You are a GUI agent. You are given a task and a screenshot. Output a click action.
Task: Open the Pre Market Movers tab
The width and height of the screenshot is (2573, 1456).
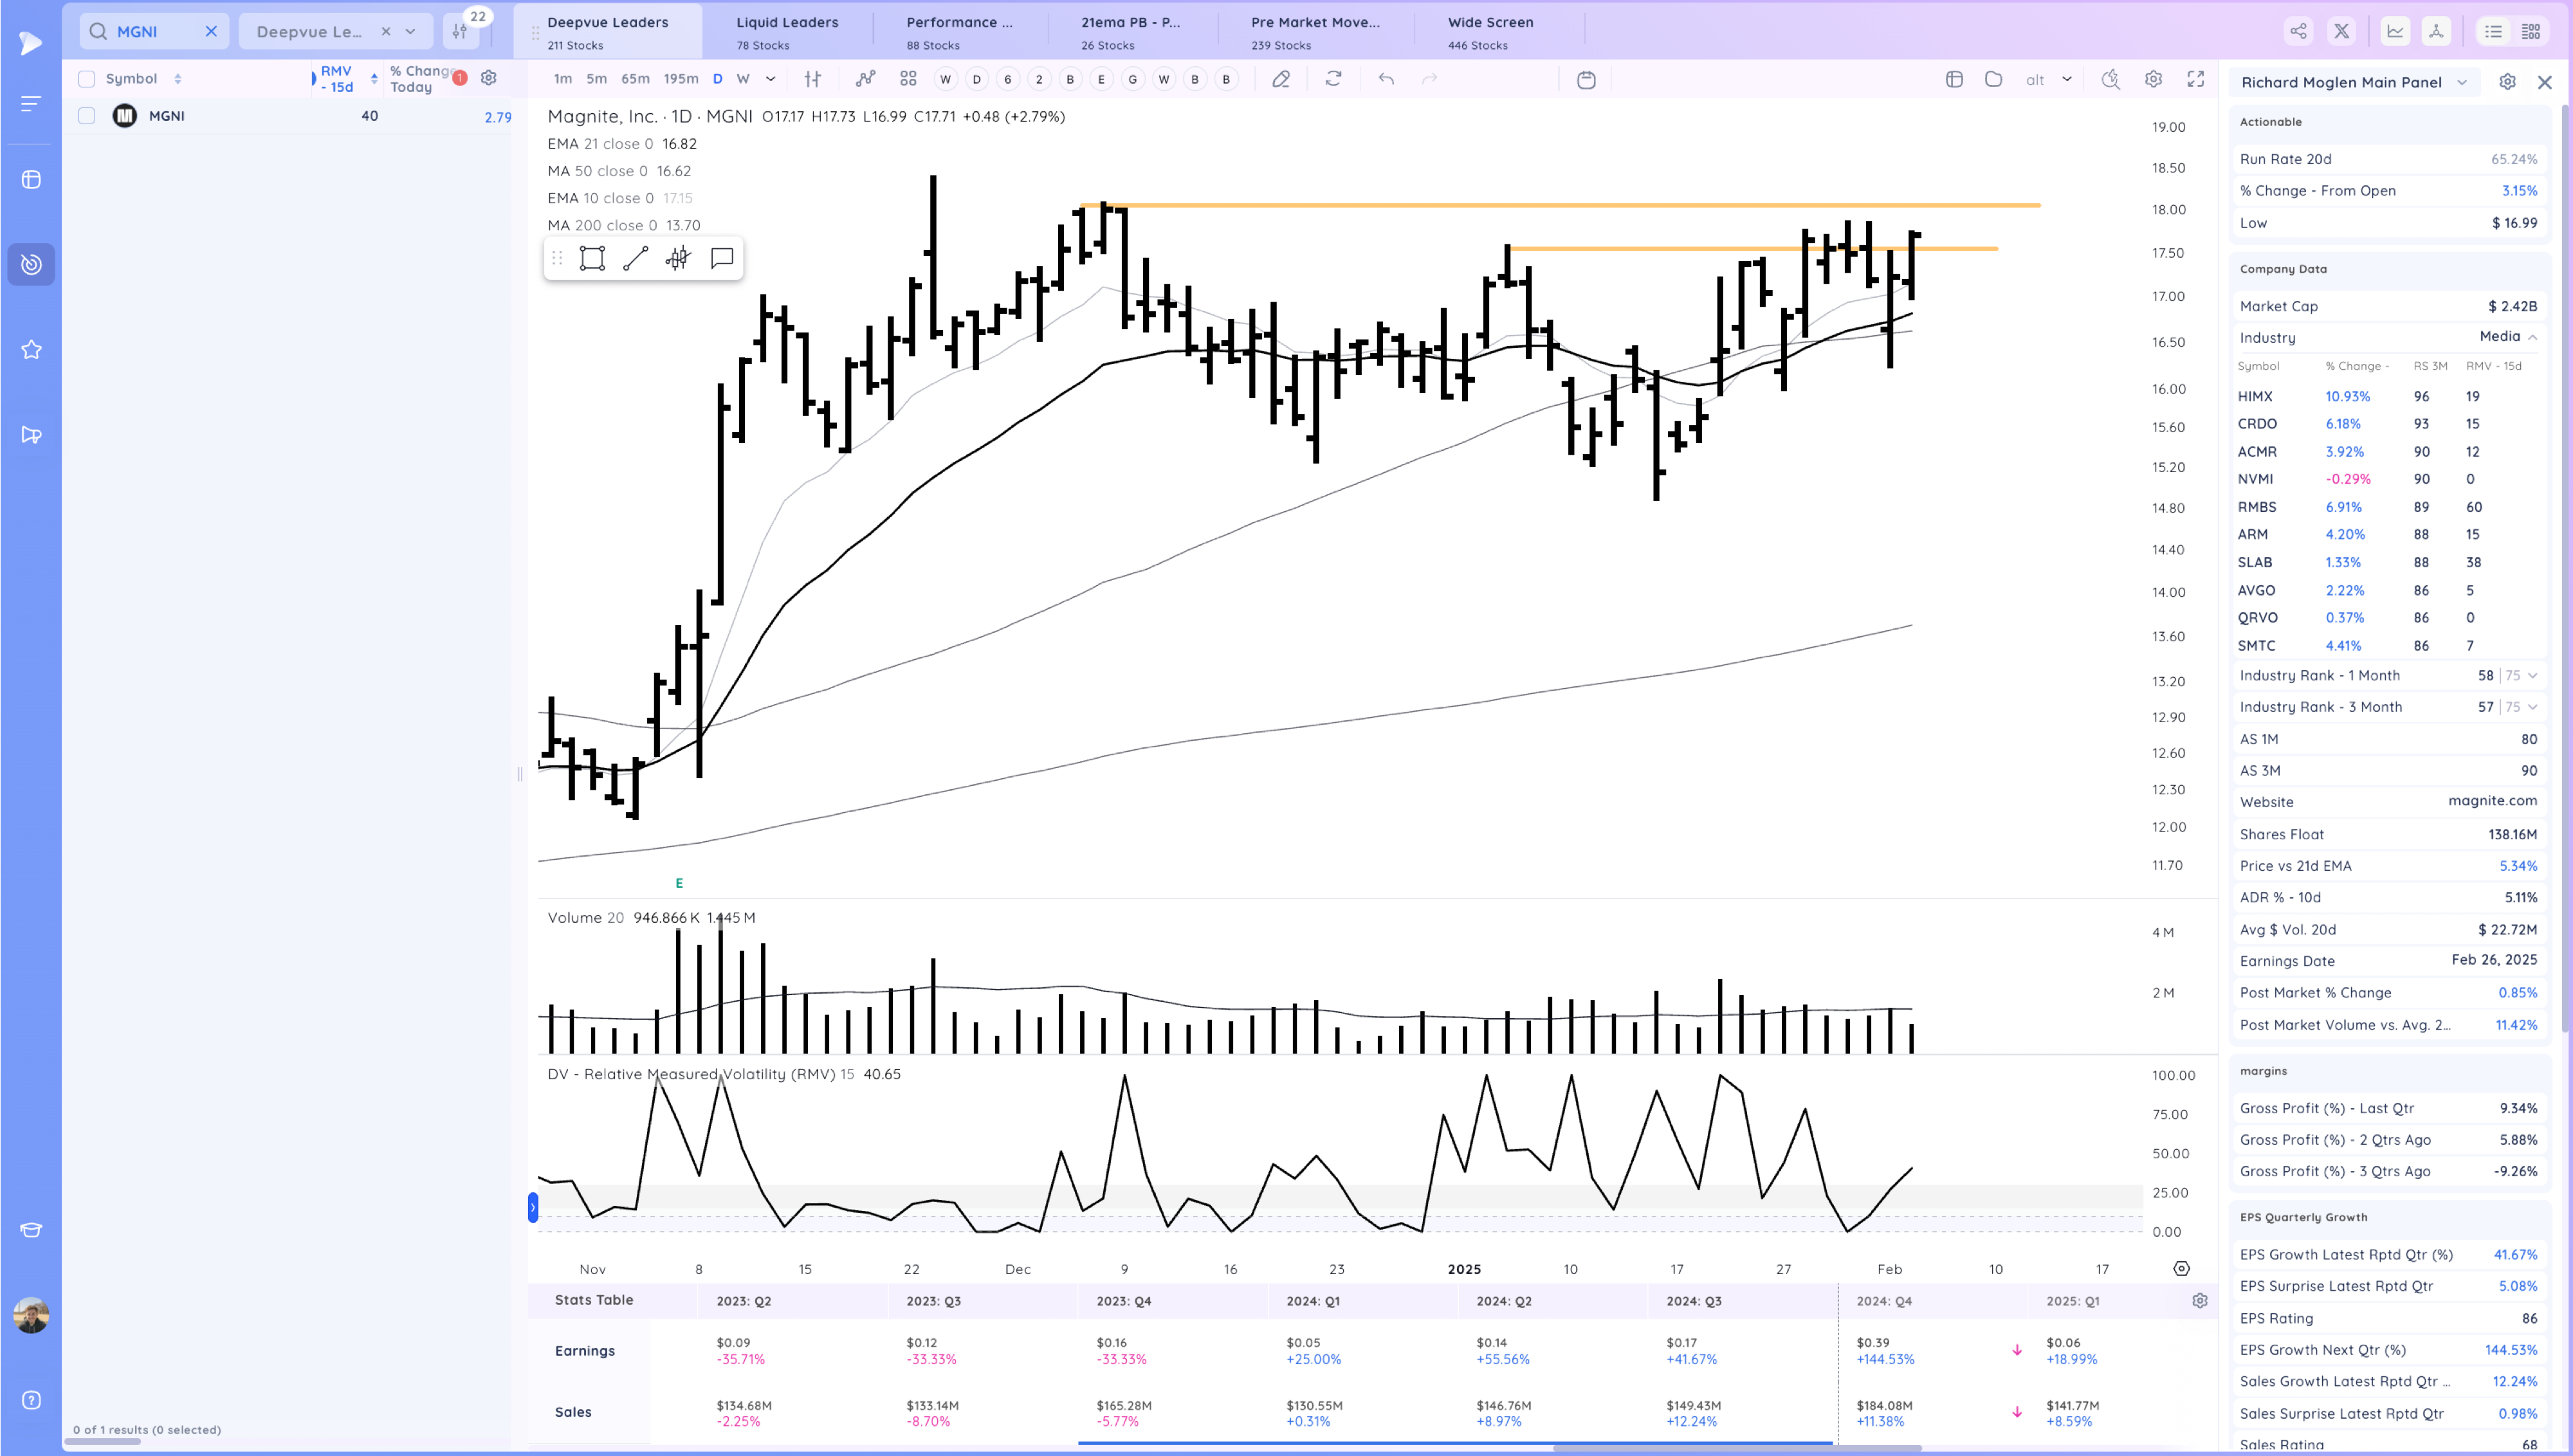tap(1315, 31)
